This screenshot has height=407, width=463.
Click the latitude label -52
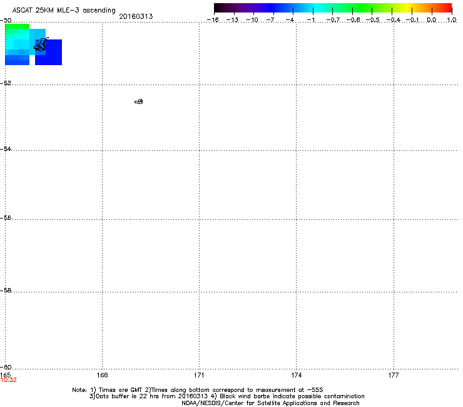click(6, 83)
